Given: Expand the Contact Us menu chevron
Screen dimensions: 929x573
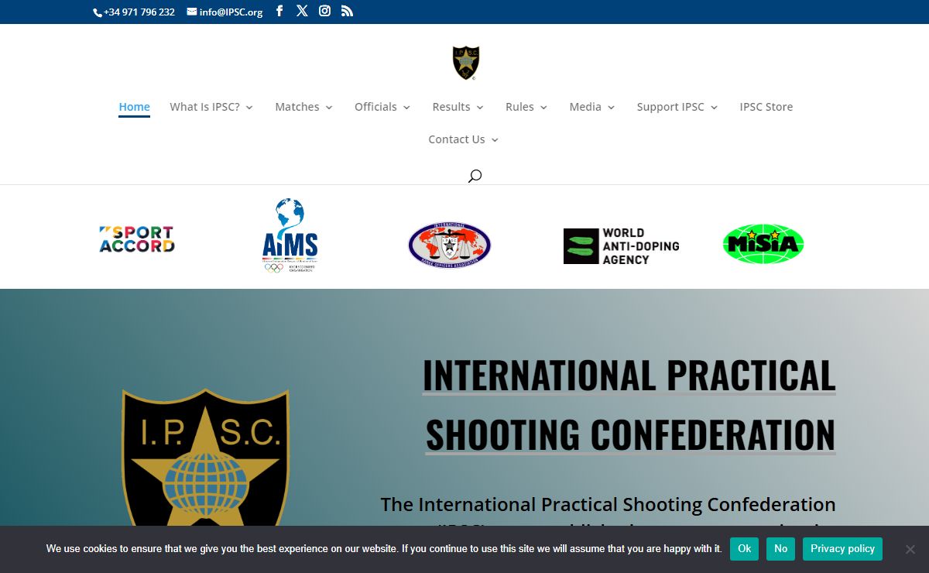Looking at the screenshot, I should 495,140.
